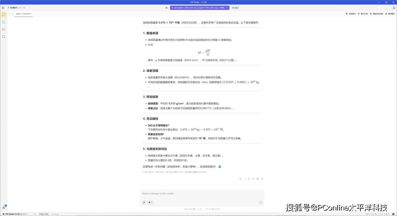This screenshot has width=397, height=216.
Task: Click the '为什么不用吨表示?' question text
Action: [x=158, y=125]
